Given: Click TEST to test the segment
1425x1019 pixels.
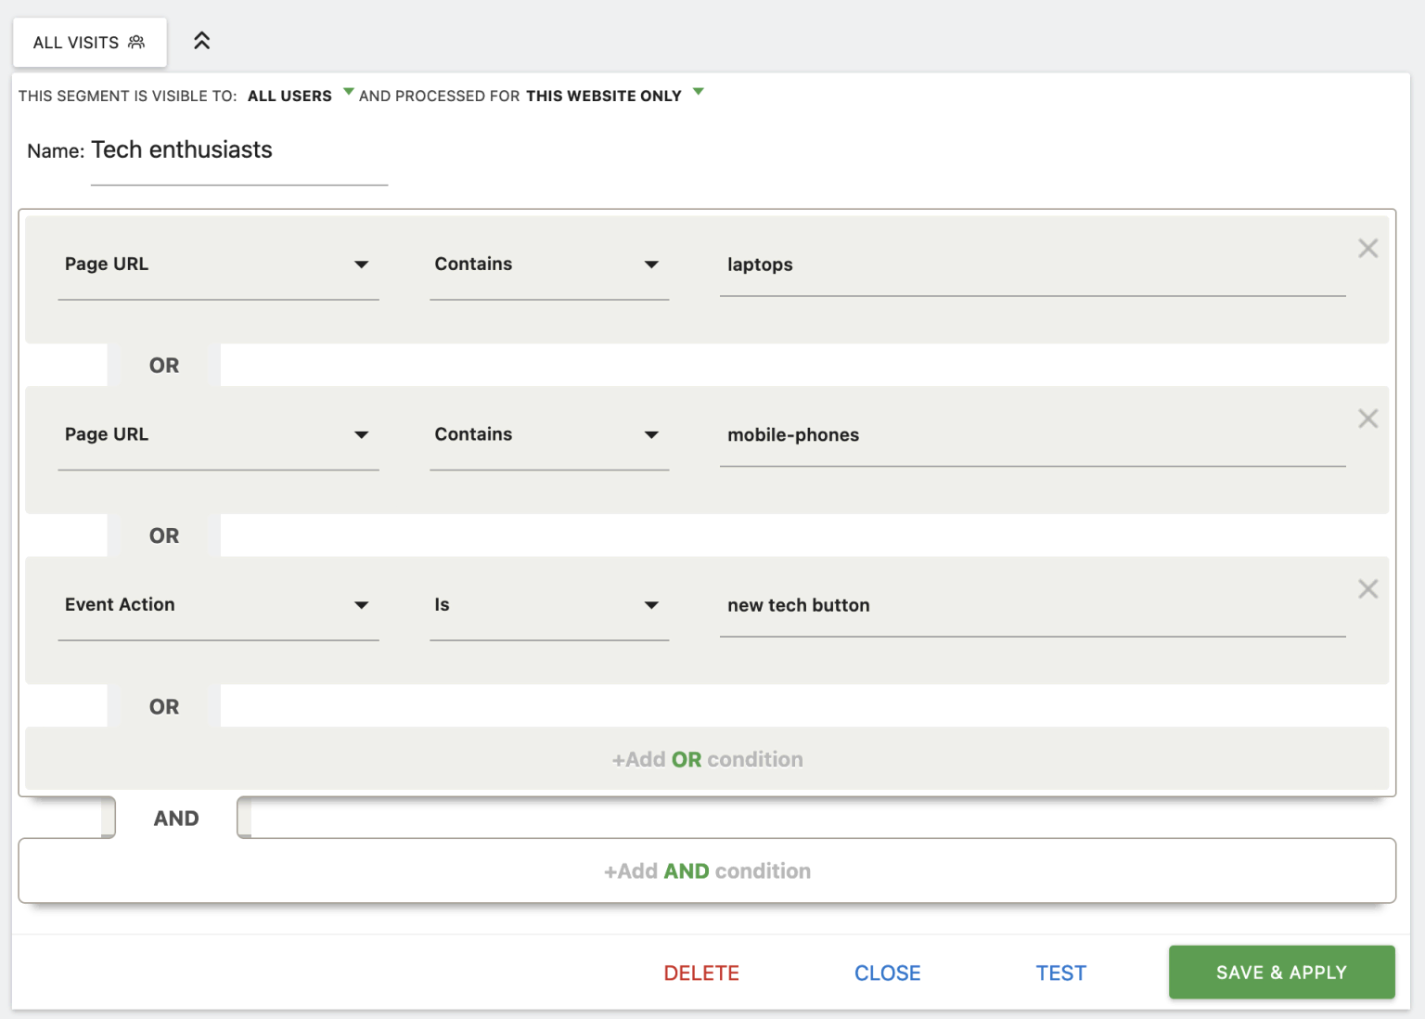Looking at the screenshot, I should click(x=1061, y=972).
